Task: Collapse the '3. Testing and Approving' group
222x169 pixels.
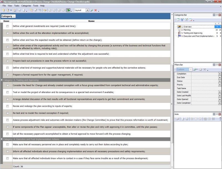Action: 2,80
